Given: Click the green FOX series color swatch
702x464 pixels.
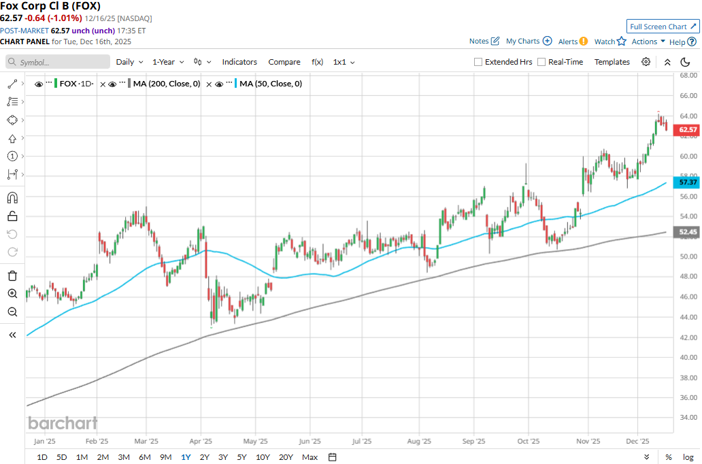Looking at the screenshot, I should (56, 84).
